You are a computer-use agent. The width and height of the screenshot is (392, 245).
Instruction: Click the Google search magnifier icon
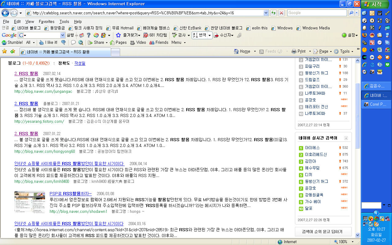point(351,13)
